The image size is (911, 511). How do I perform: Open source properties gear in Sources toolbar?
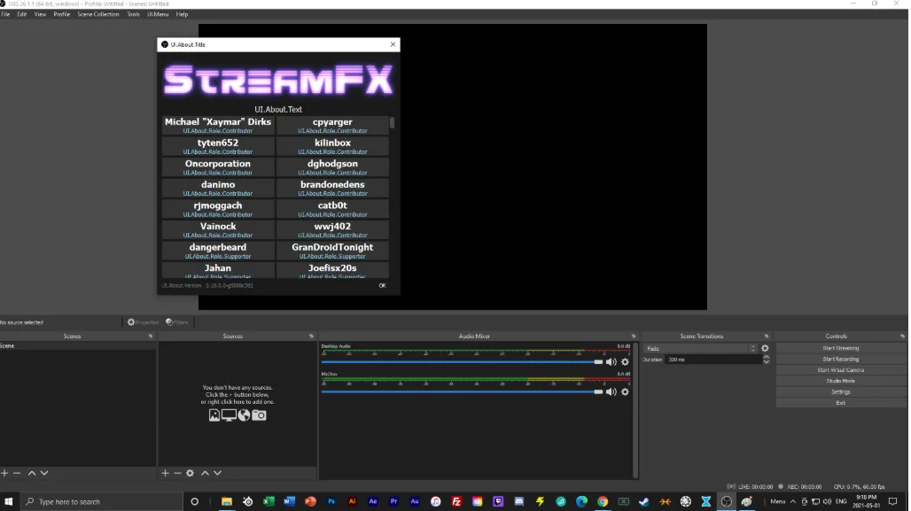[190, 473]
